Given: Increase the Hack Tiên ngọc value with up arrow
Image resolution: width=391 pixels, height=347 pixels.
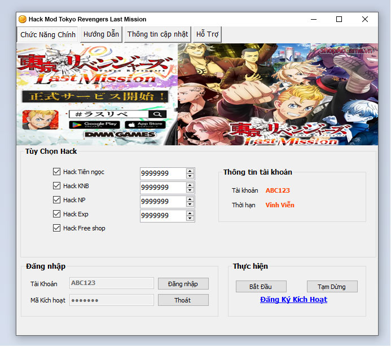Looking at the screenshot, I should tap(190, 171).
